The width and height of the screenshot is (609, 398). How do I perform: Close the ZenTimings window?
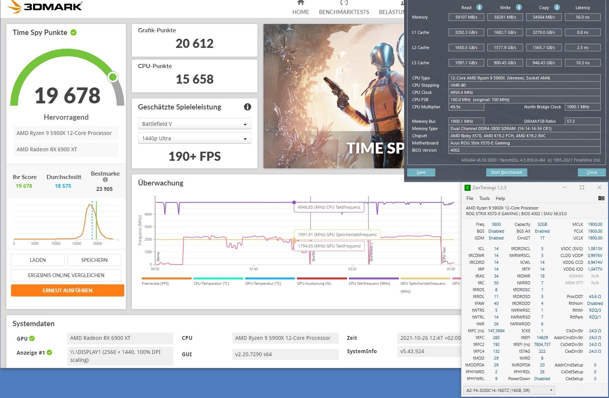tap(599, 187)
